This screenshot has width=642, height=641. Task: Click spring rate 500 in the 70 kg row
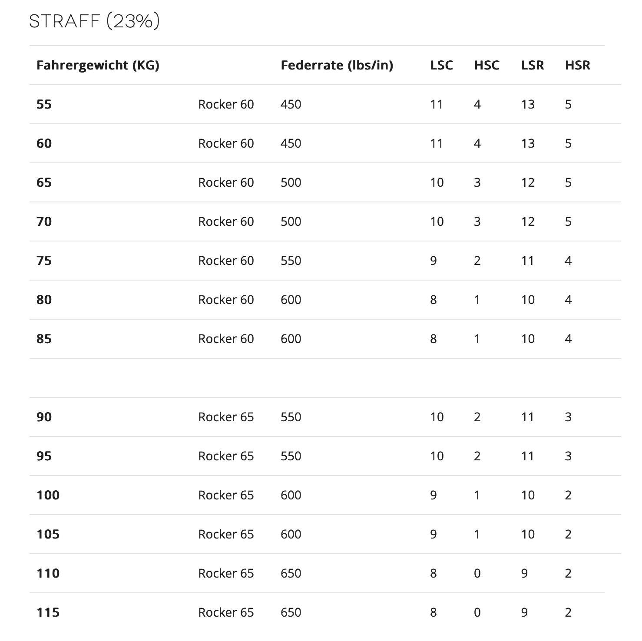tap(291, 221)
